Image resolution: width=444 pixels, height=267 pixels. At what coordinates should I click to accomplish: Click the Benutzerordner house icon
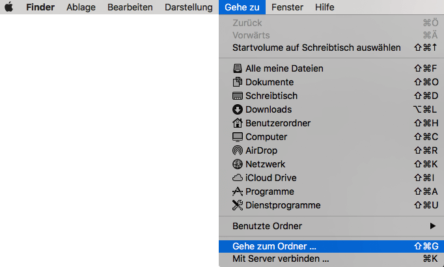pyautogui.click(x=238, y=123)
